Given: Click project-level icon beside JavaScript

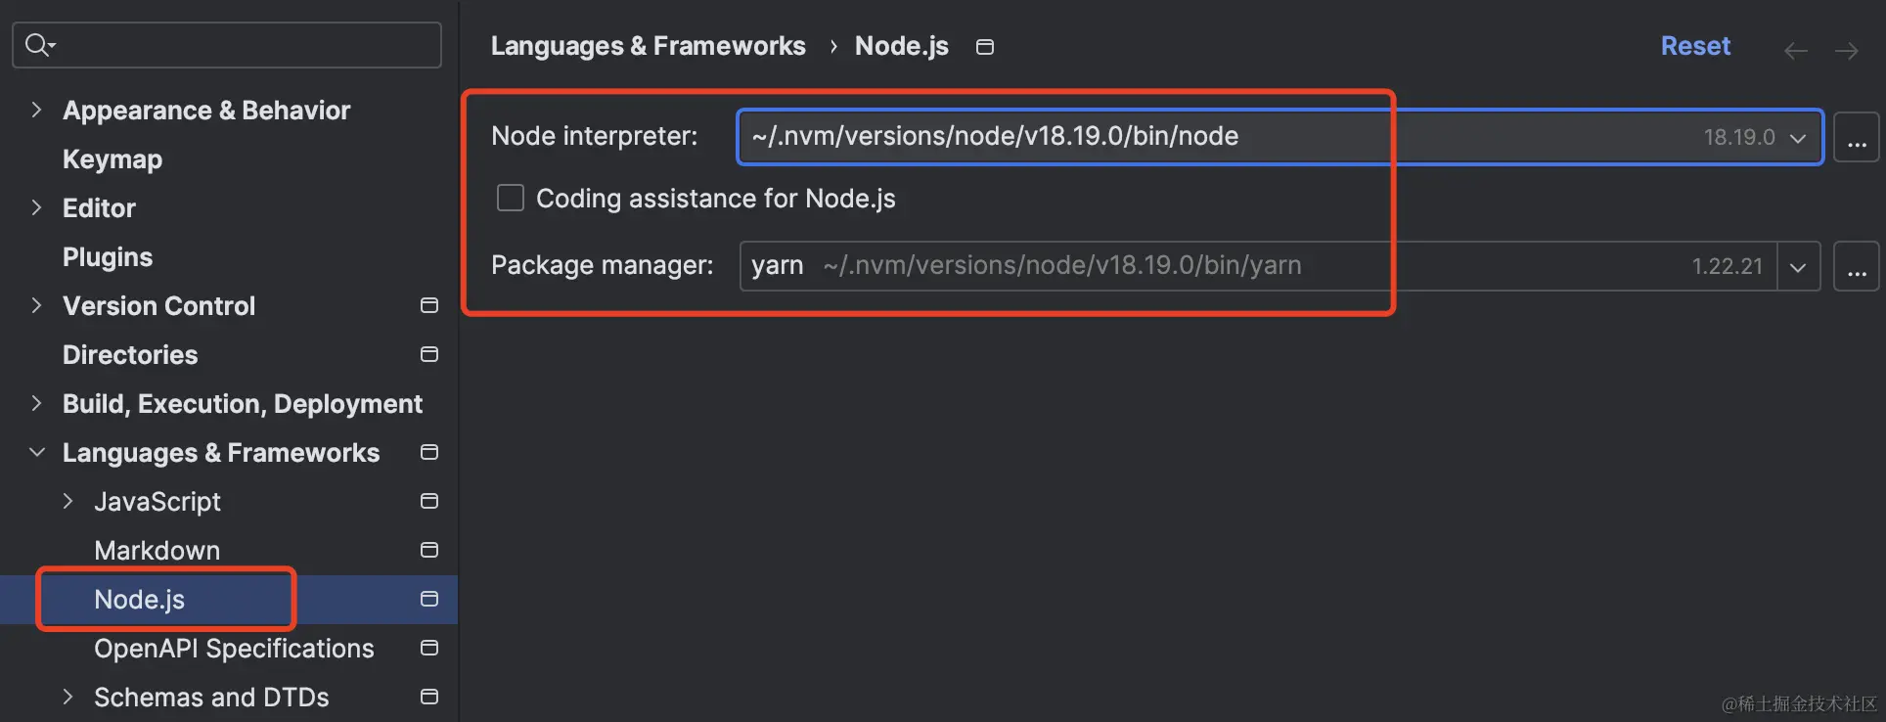Looking at the screenshot, I should pos(428,502).
